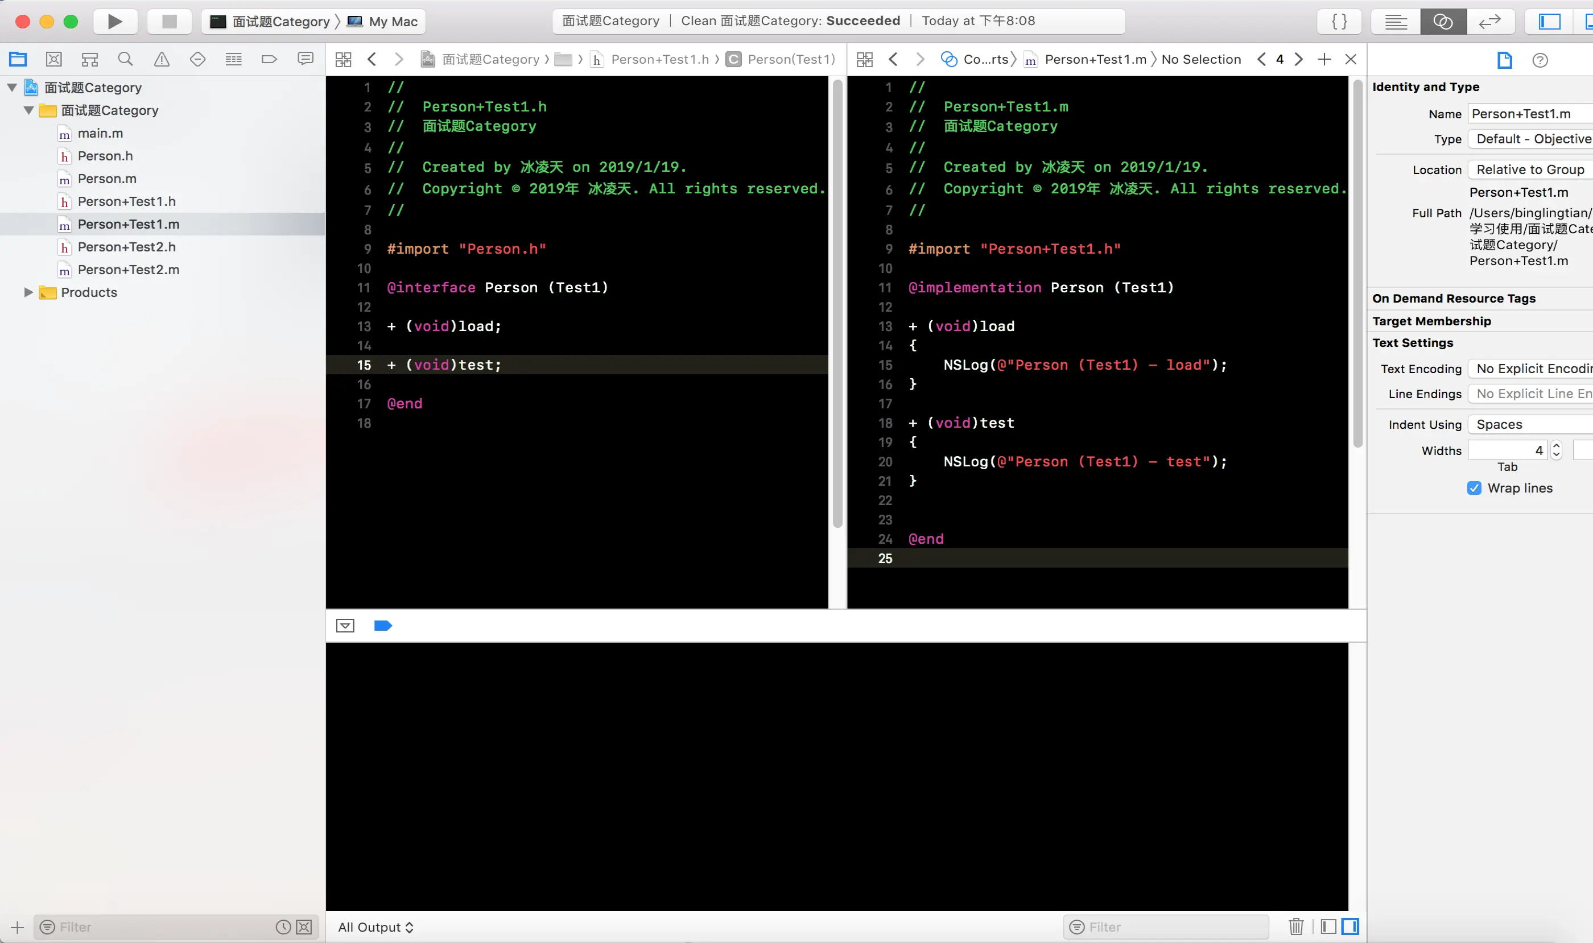Click Person(Test1) in jump bar
The width and height of the screenshot is (1593, 943).
[x=791, y=59]
